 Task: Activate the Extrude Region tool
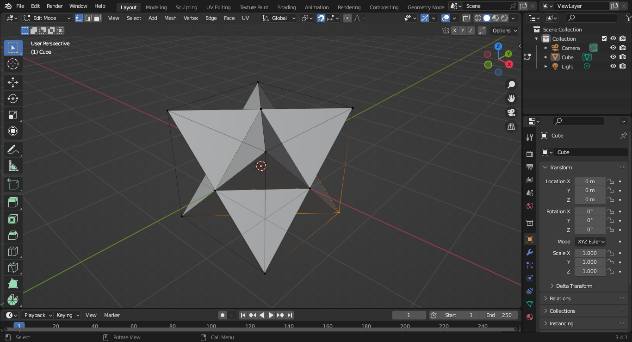tap(13, 202)
